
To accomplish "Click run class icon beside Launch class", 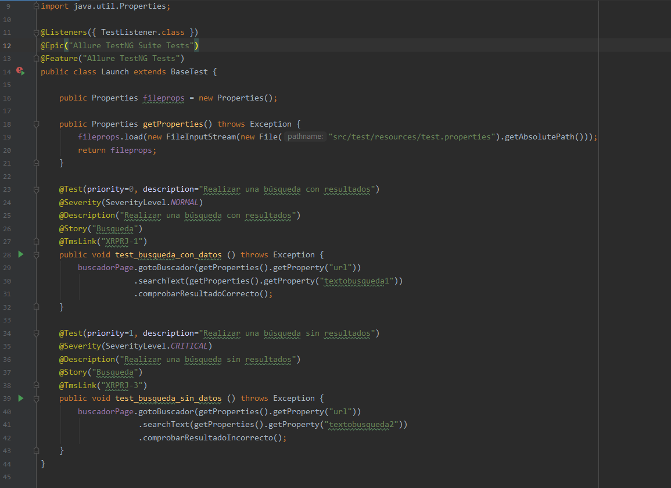I will tap(20, 71).
